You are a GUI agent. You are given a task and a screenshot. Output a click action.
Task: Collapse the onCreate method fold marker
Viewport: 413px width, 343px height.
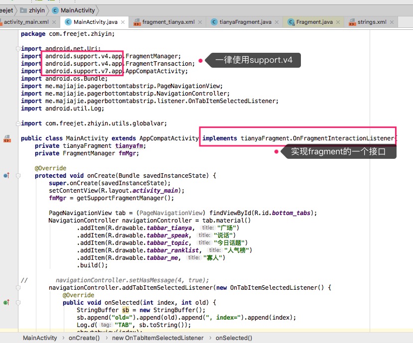pos(18,176)
